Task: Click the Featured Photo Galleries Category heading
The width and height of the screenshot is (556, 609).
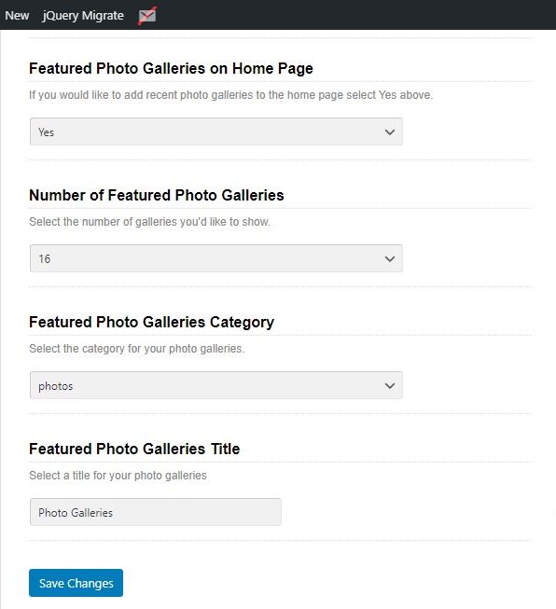Action: coord(151,323)
